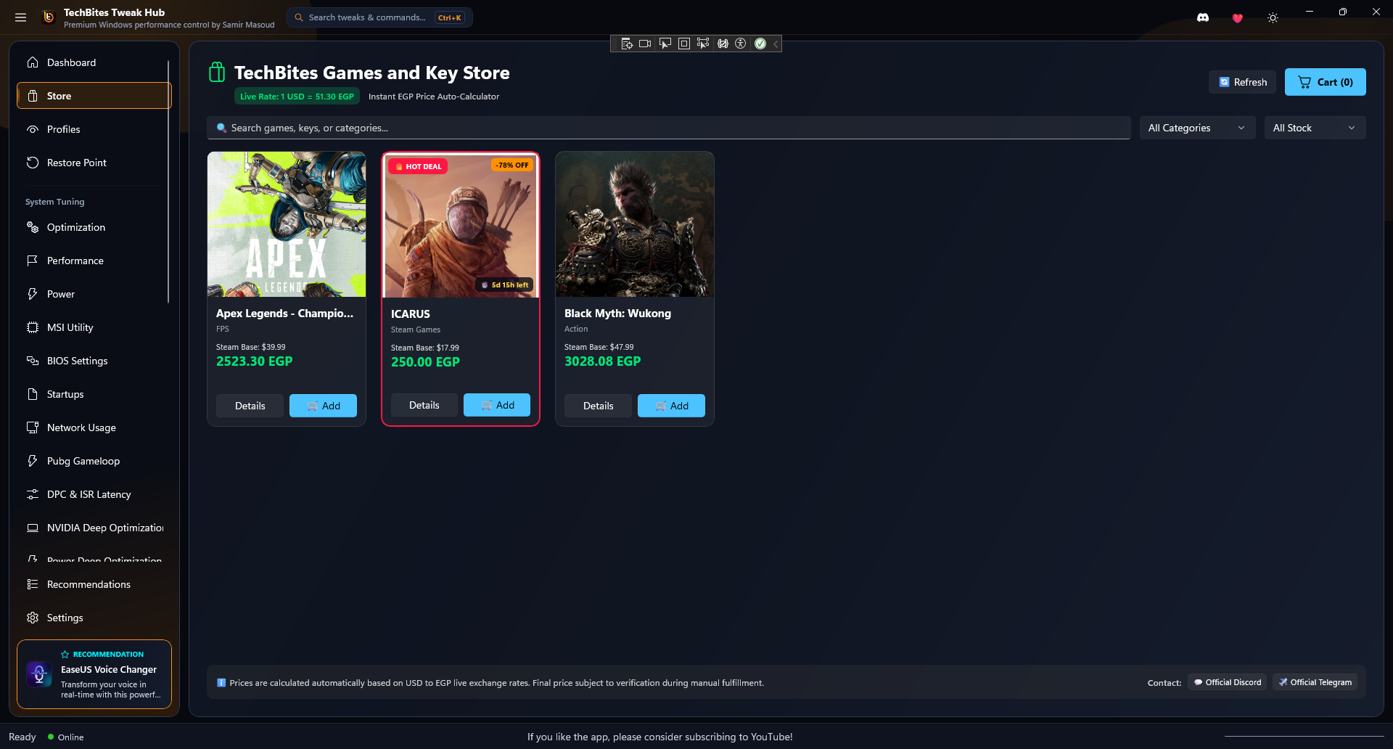Image resolution: width=1393 pixels, height=749 pixels.
Task: Go to Dashboard
Action: pos(94,62)
